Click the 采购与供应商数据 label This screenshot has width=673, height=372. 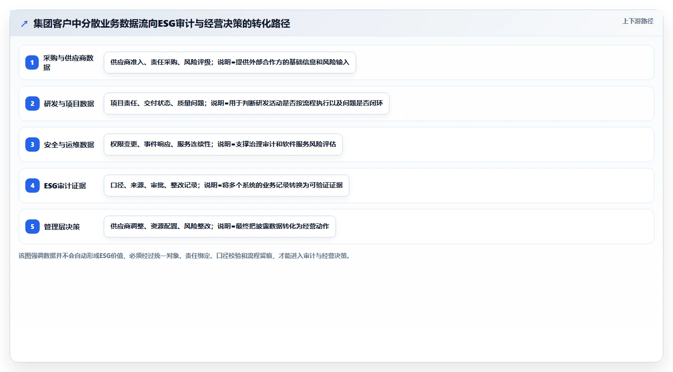point(69,62)
